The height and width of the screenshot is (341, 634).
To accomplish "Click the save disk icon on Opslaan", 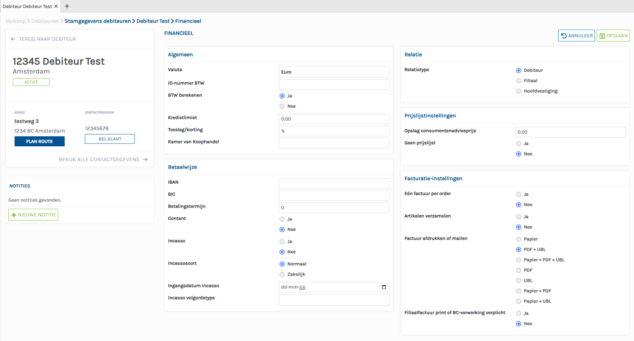I will tap(602, 36).
